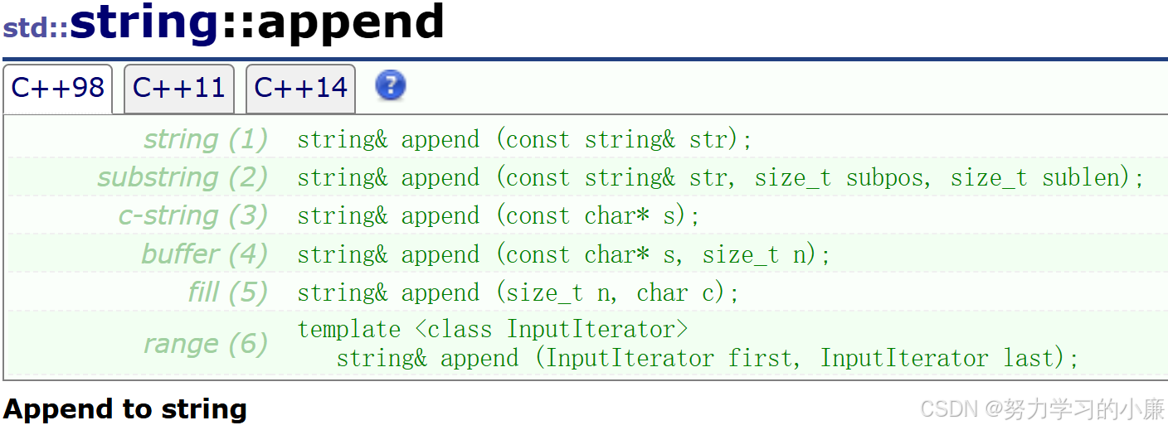Screen dimensions: 1168x430
Task: Select the range (6) overload label
Action: [206, 344]
